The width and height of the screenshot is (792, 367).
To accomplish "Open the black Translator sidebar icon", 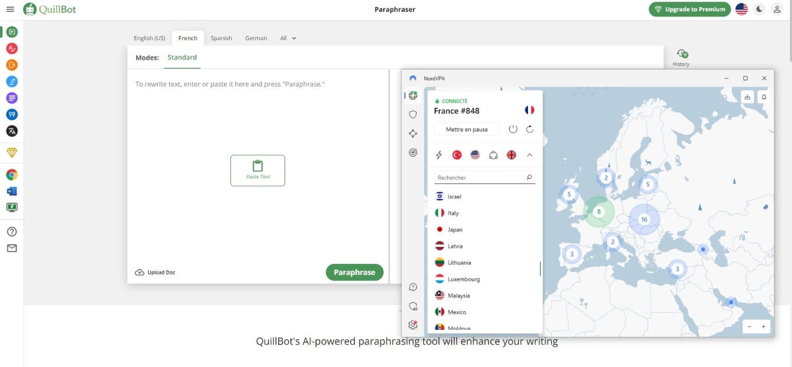I will click(x=12, y=131).
